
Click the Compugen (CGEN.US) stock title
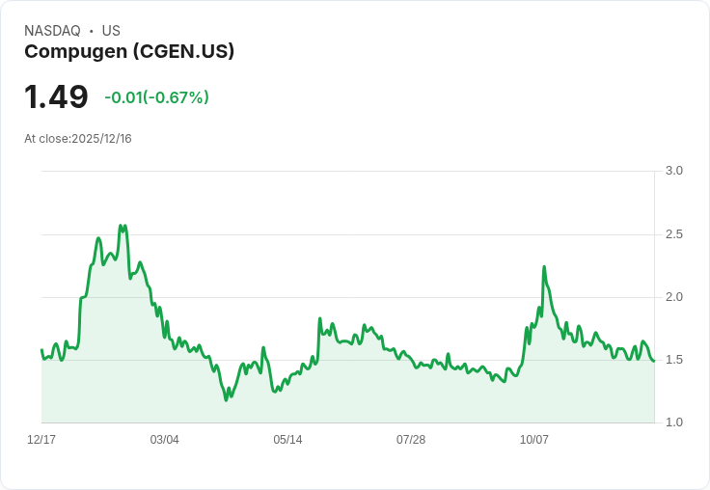[x=129, y=52]
